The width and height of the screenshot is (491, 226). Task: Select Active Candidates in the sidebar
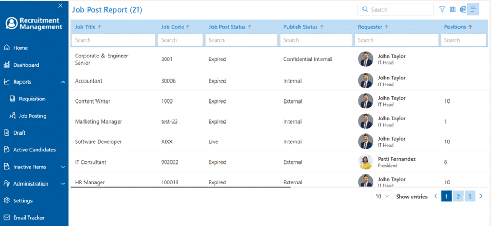pos(34,150)
